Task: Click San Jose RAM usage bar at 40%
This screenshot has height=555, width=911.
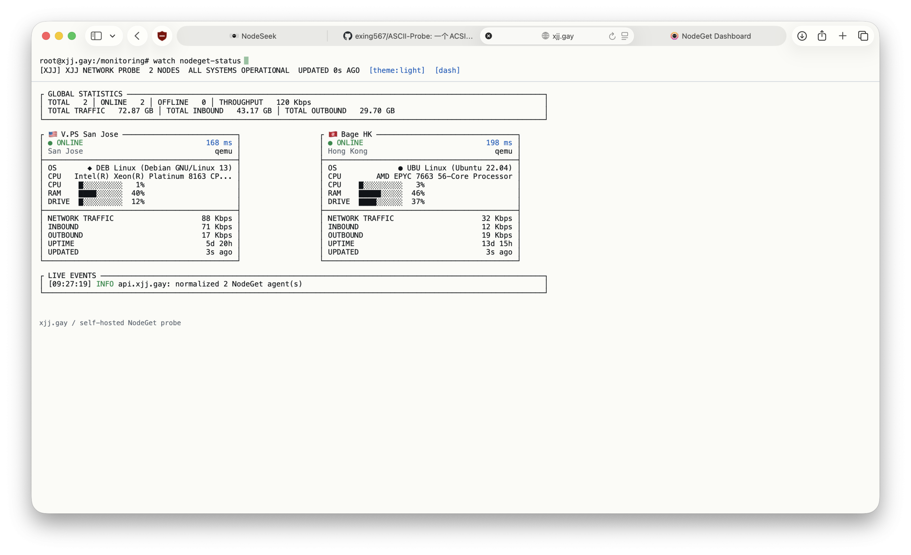Action: tap(100, 193)
